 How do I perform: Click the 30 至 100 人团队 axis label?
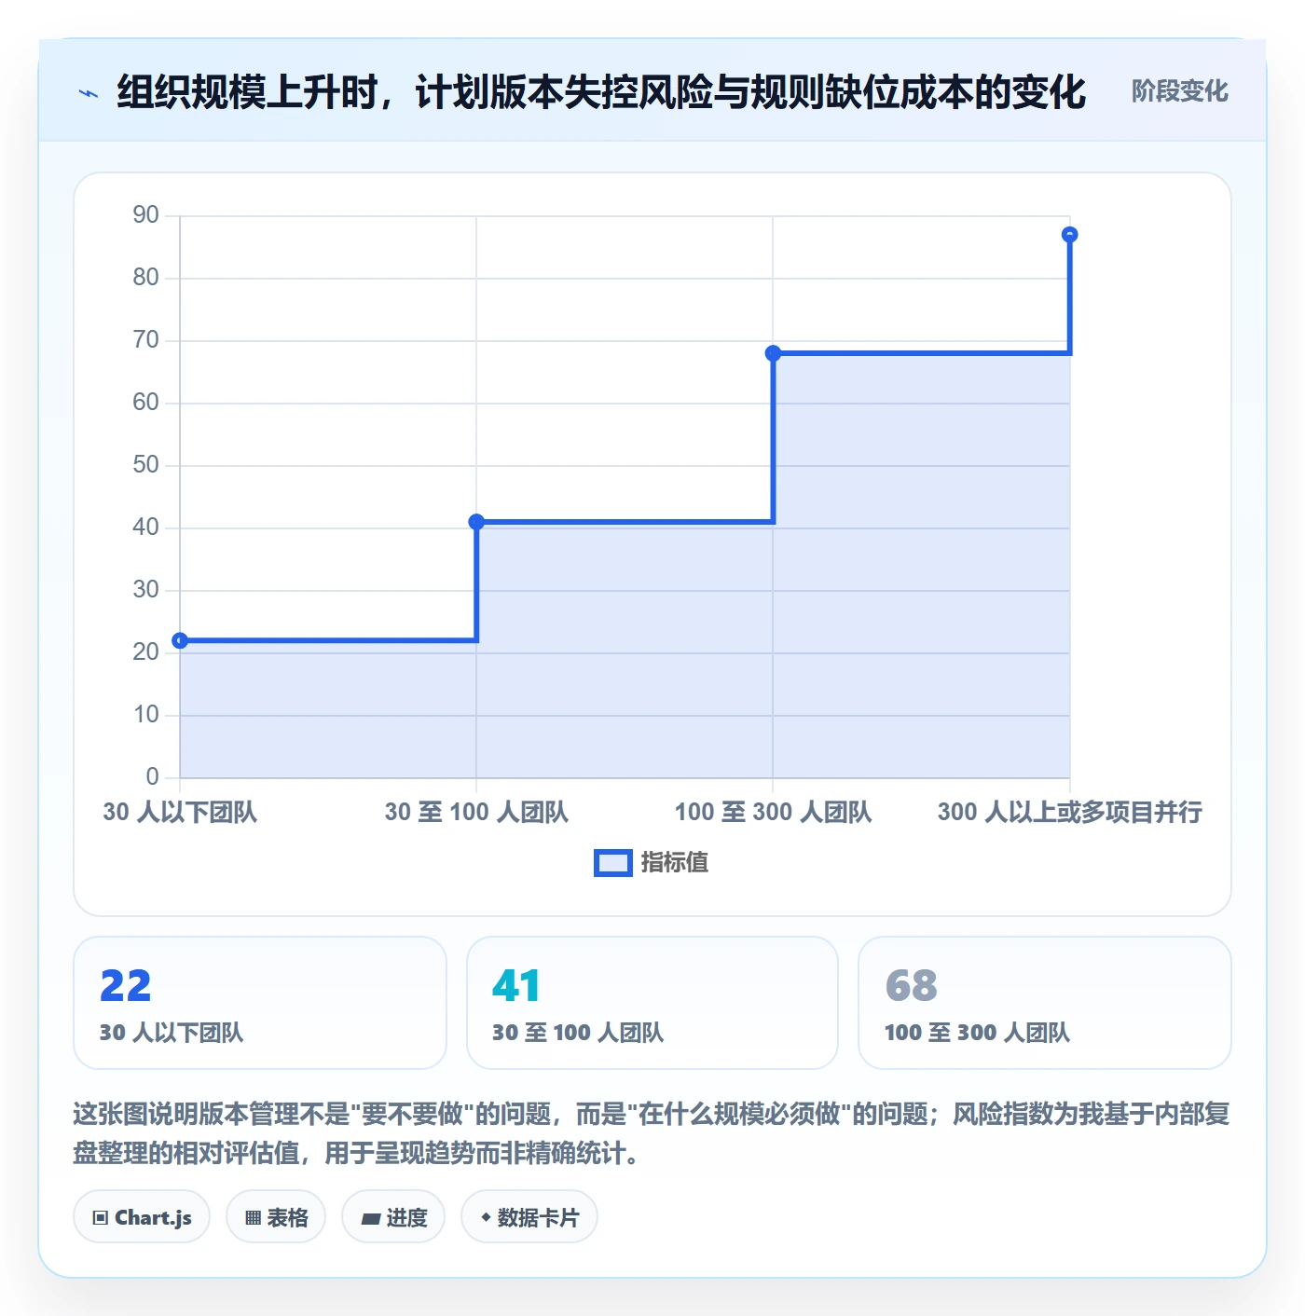[x=476, y=812]
